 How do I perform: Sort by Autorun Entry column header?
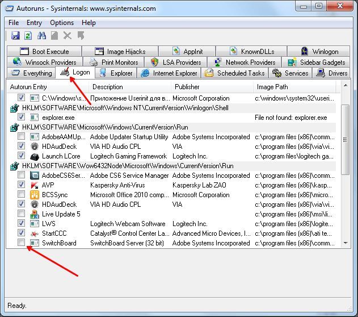click(48, 87)
